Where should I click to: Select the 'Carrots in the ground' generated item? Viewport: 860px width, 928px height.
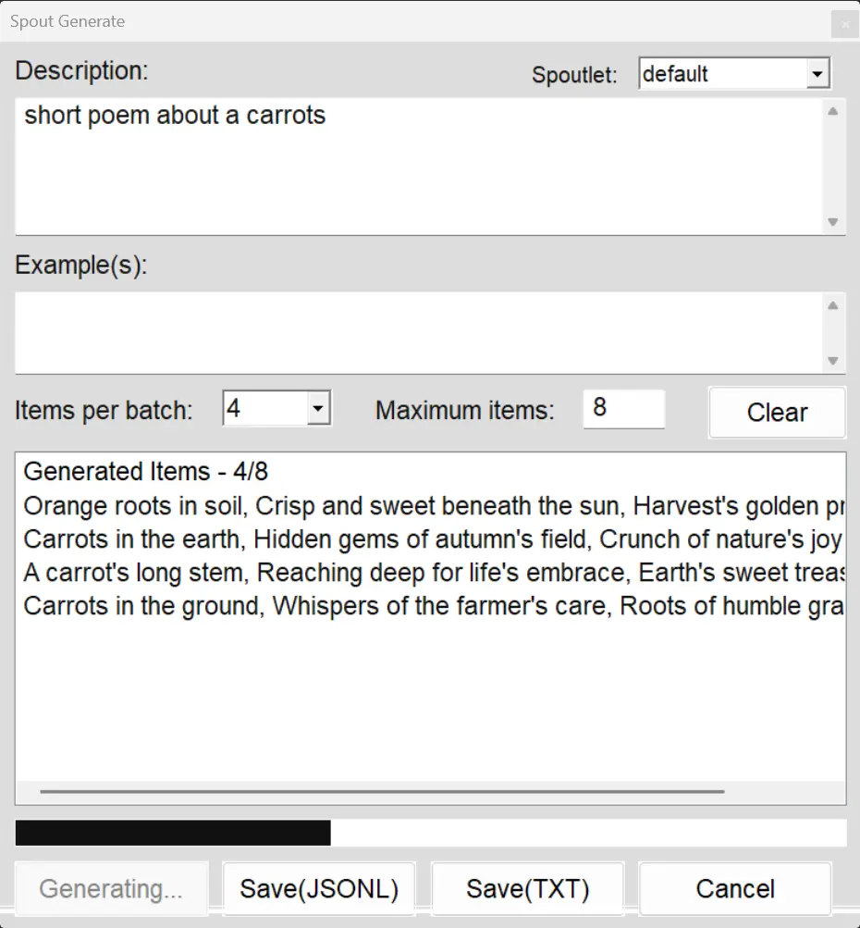[434, 605]
